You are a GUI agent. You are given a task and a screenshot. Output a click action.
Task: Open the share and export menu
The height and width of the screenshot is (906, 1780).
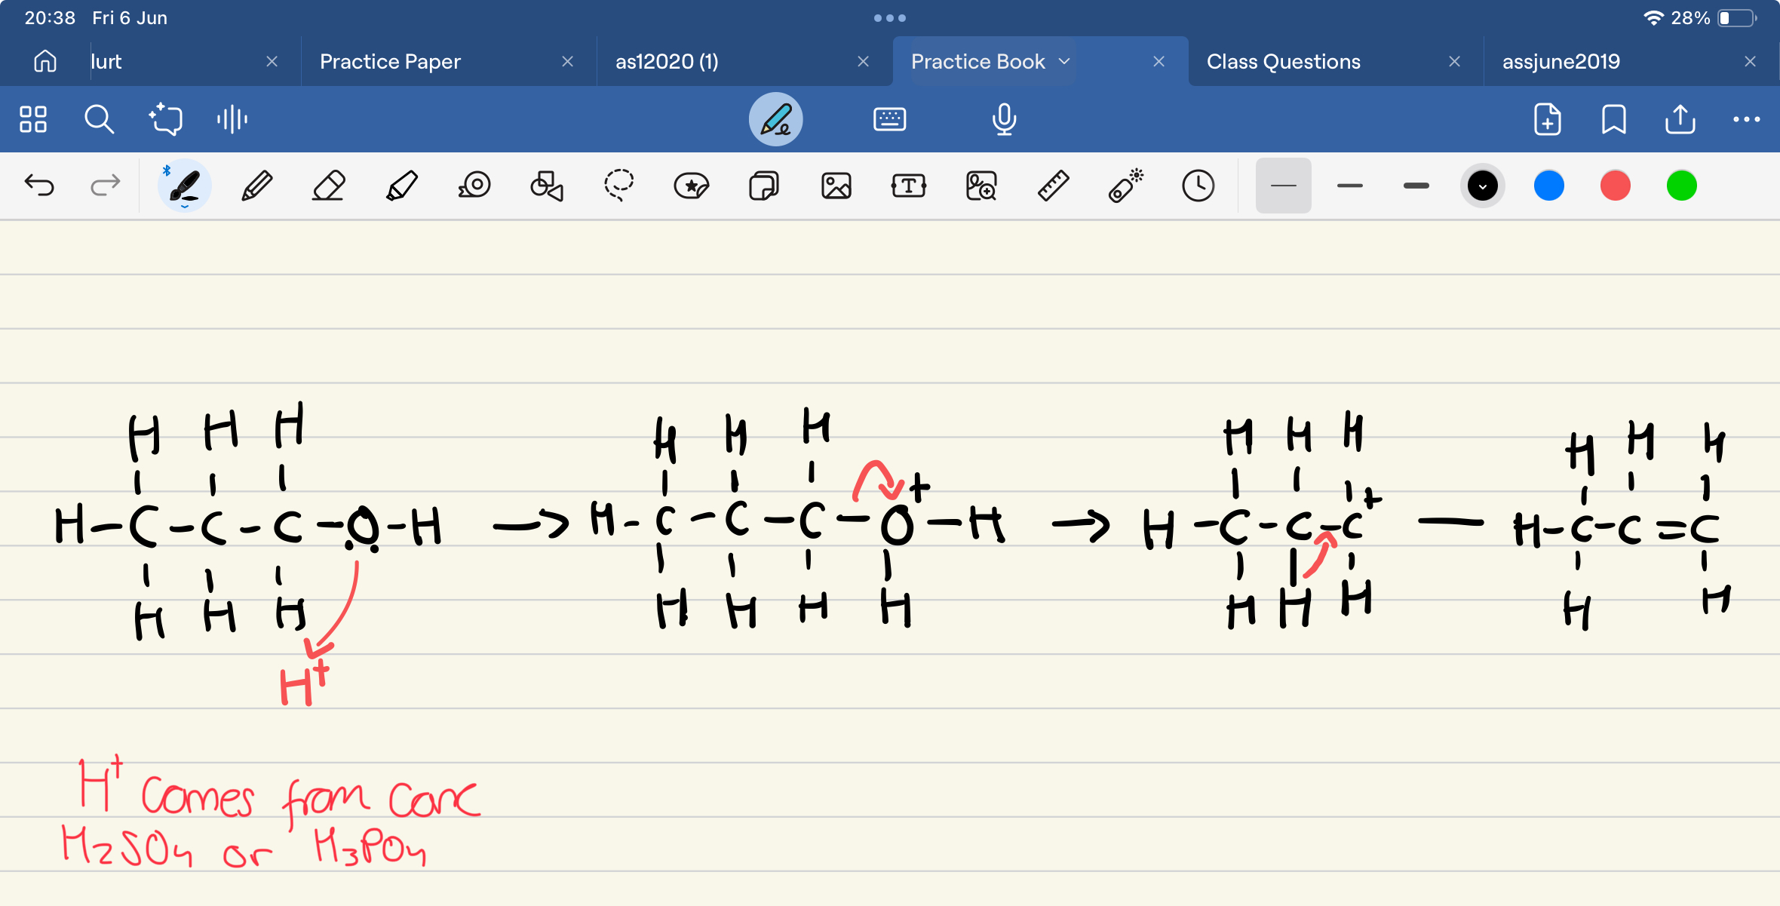point(1680,119)
